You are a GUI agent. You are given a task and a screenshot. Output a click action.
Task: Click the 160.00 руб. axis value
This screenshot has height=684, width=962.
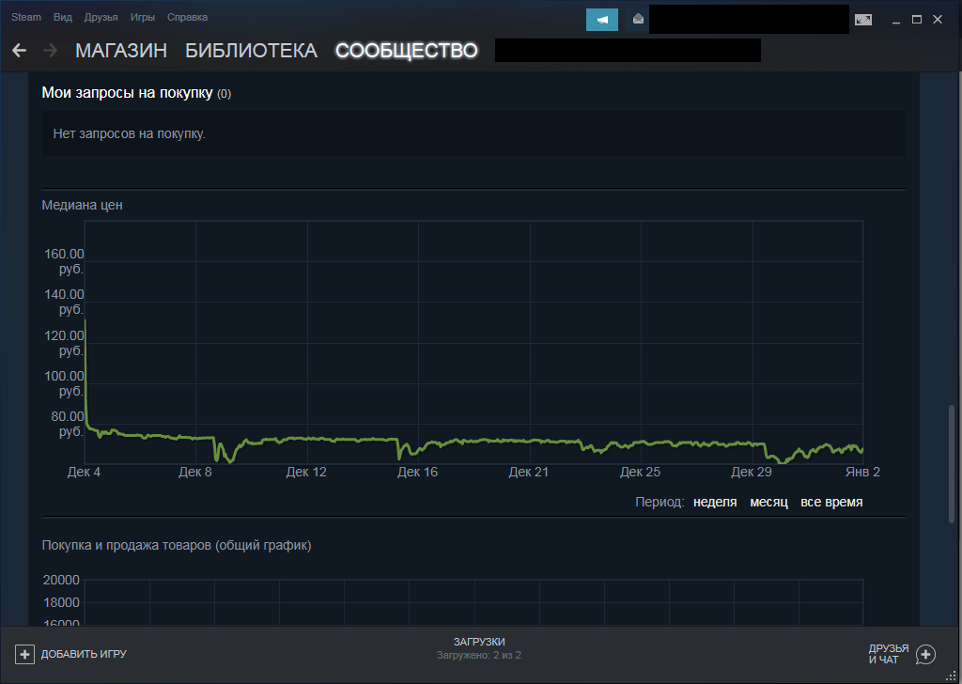pos(64,261)
